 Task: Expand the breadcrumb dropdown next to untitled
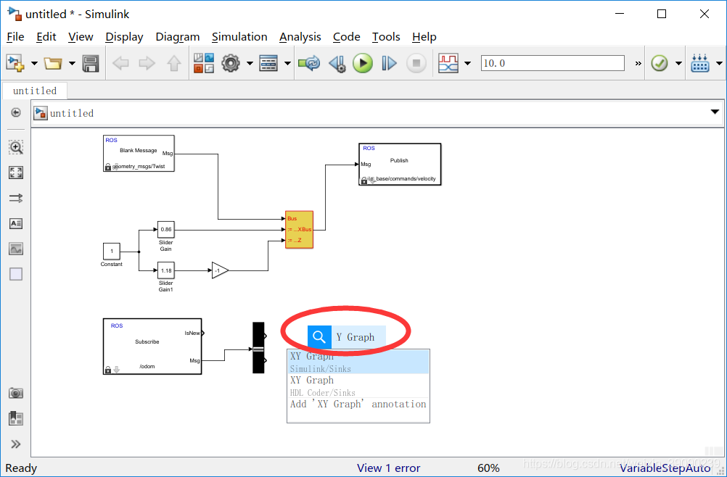tap(715, 112)
